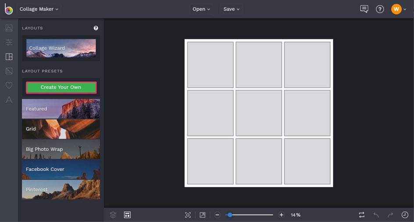Click the orange W account avatar

click(396, 9)
